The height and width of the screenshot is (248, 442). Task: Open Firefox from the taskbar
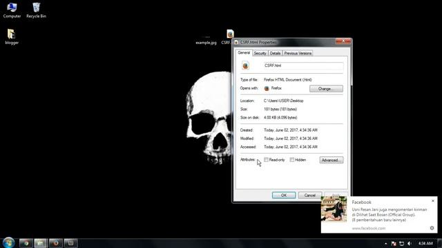(x=55, y=243)
